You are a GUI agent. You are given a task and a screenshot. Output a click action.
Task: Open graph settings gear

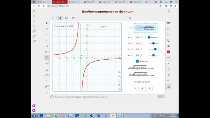click(119, 89)
